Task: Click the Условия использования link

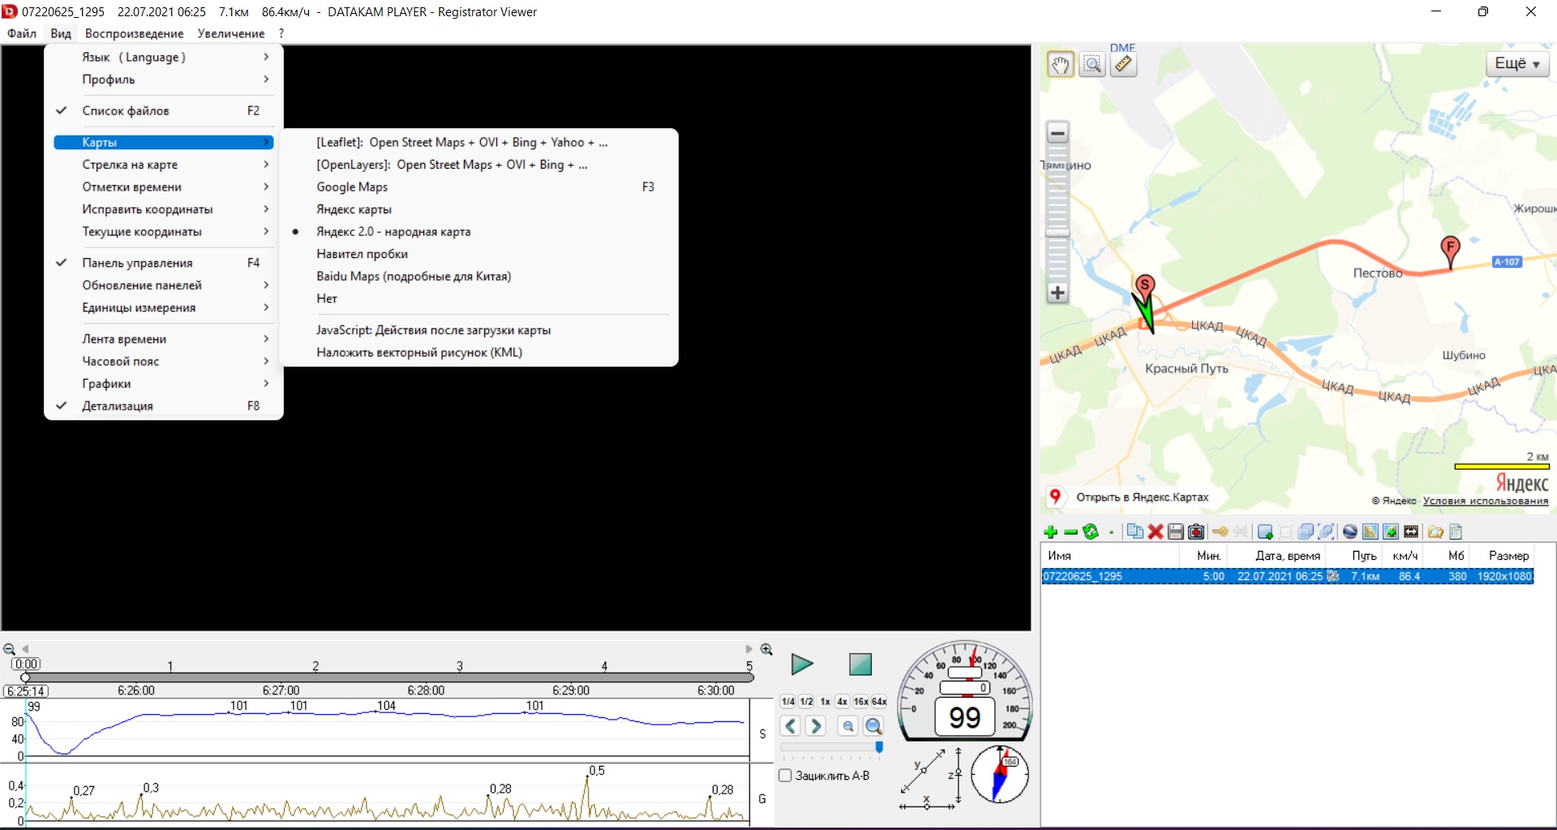Action: coord(1485,501)
